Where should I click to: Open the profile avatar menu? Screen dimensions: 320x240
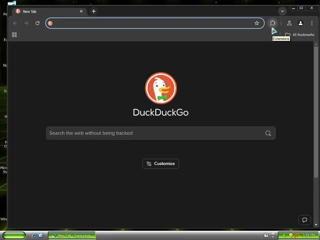[x=300, y=23]
